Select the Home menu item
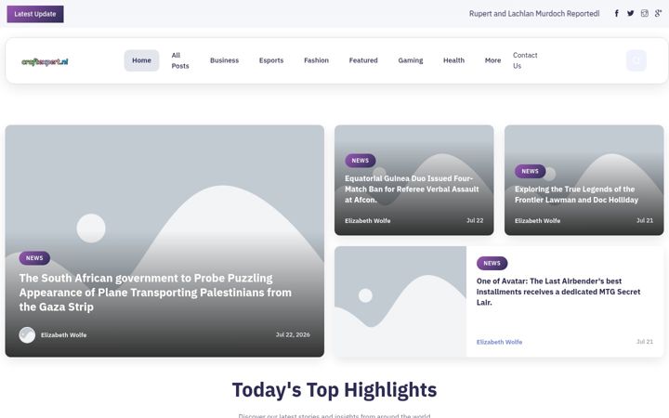Image resolution: width=669 pixels, height=418 pixels. 141,60
